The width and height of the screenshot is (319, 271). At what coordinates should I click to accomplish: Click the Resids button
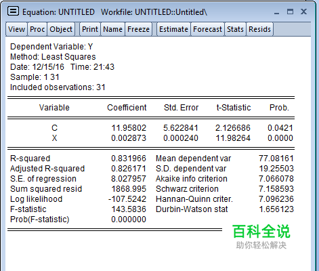coord(259,29)
